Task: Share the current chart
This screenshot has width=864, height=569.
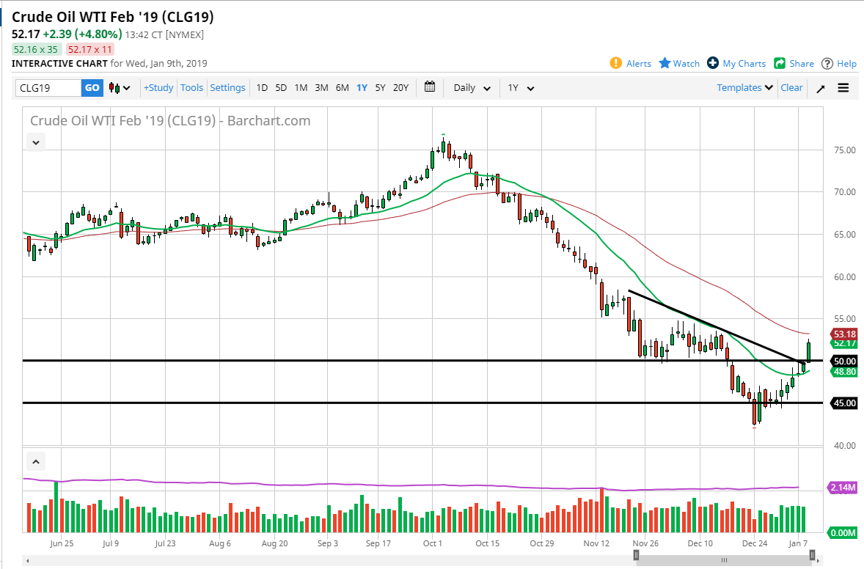Action: click(x=794, y=63)
